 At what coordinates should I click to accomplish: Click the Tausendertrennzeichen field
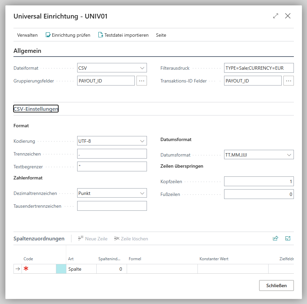click(x=112, y=206)
